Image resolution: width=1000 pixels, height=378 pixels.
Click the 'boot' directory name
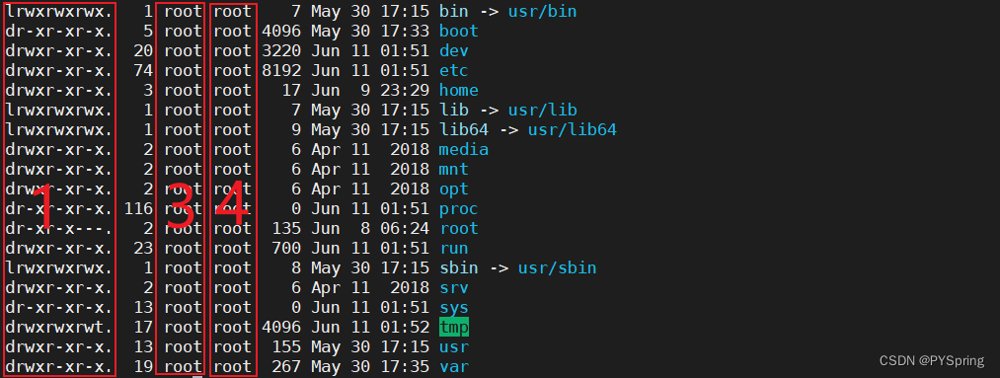pos(459,31)
